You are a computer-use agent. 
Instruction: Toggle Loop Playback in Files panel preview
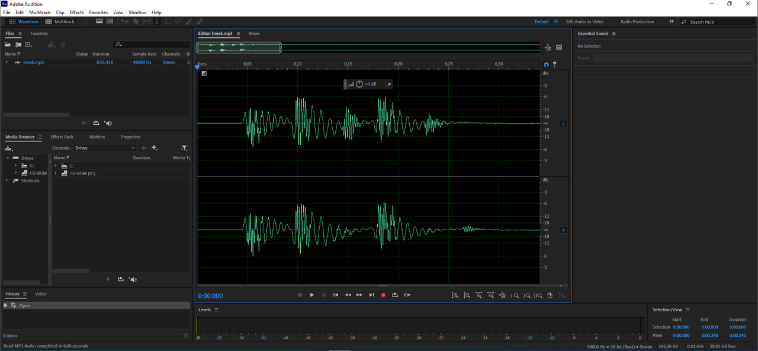point(96,123)
